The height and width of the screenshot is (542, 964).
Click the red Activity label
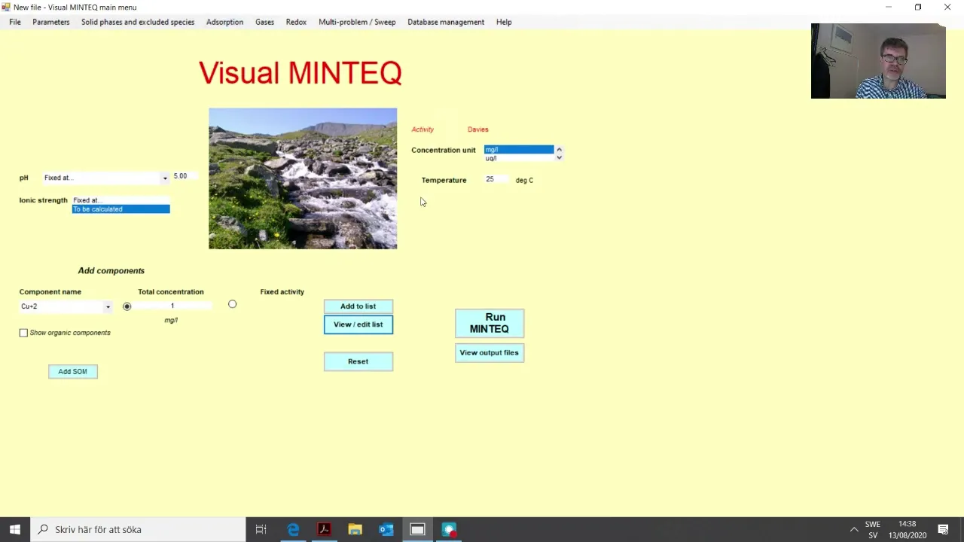(423, 129)
